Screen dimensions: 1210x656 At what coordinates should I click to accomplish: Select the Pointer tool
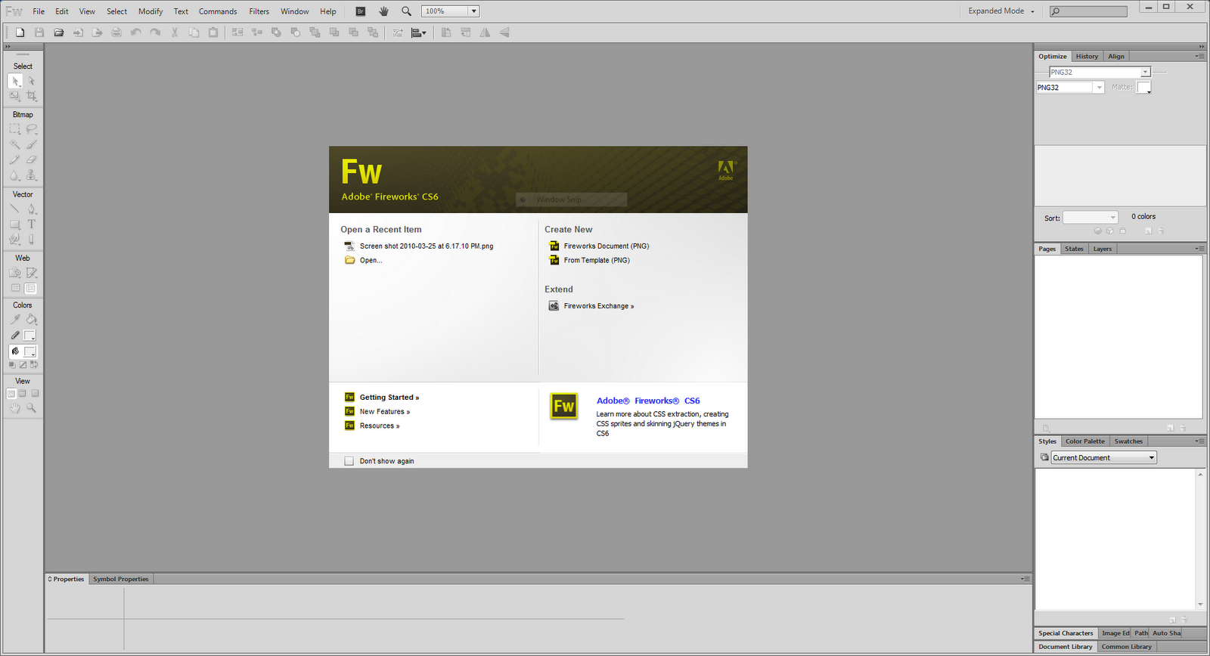click(15, 81)
